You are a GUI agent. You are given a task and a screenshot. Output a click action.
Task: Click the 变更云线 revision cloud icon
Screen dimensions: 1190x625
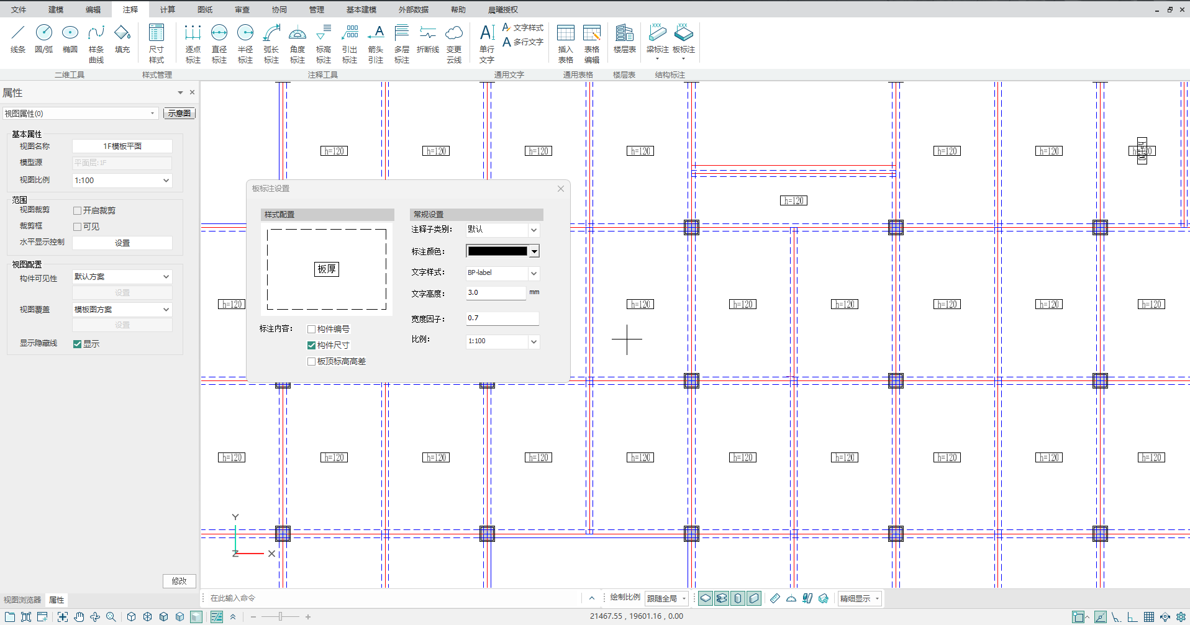pos(454,42)
